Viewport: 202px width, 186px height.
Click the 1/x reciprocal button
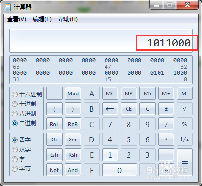coord(185,139)
